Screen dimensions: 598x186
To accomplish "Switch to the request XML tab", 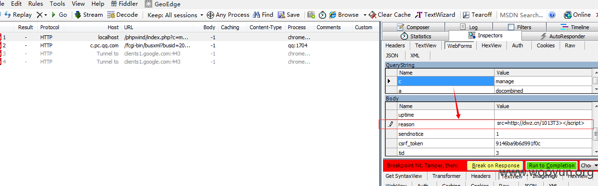I will pos(415,55).
